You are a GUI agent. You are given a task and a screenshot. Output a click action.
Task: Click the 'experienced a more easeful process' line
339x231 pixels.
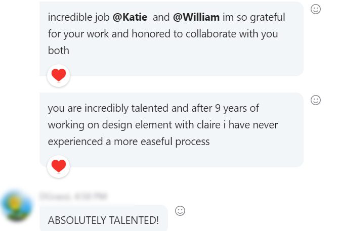(129, 142)
